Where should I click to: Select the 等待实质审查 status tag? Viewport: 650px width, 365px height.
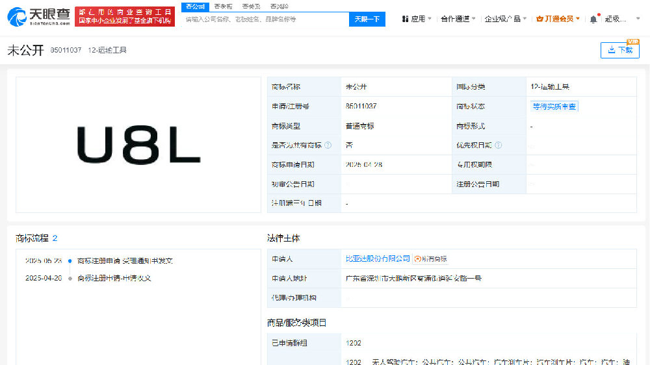click(x=554, y=107)
